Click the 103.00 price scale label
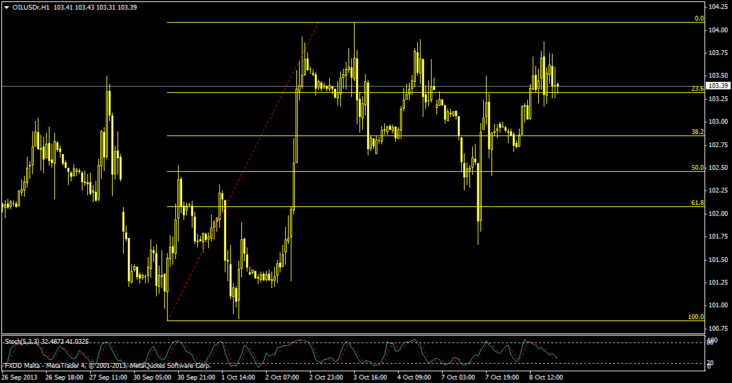This screenshot has height=383, width=732. pos(718,122)
